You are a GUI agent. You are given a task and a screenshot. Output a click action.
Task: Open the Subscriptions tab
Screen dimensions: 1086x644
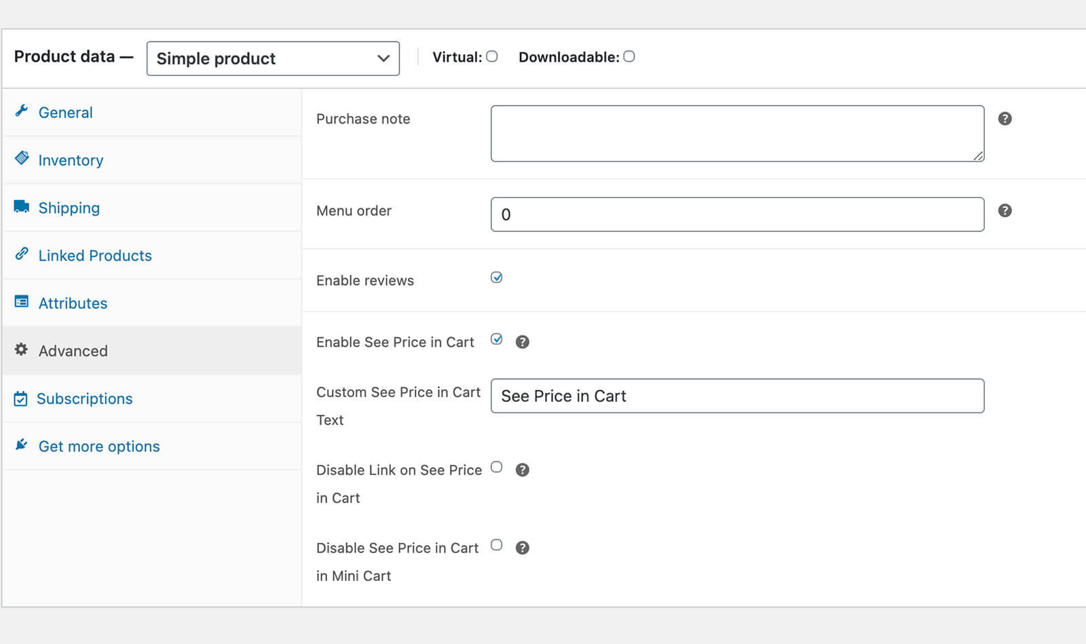[85, 399]
